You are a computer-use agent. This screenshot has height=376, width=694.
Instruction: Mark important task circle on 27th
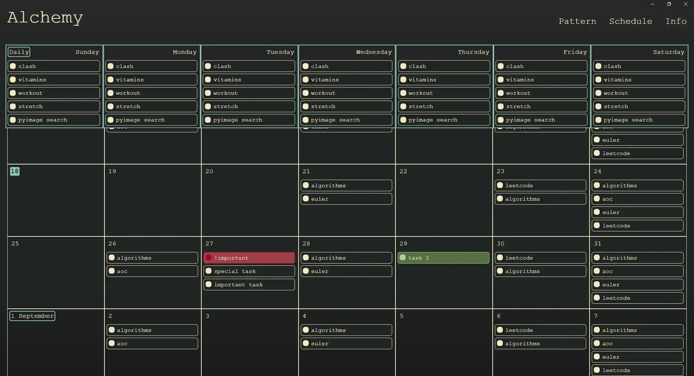209,285
